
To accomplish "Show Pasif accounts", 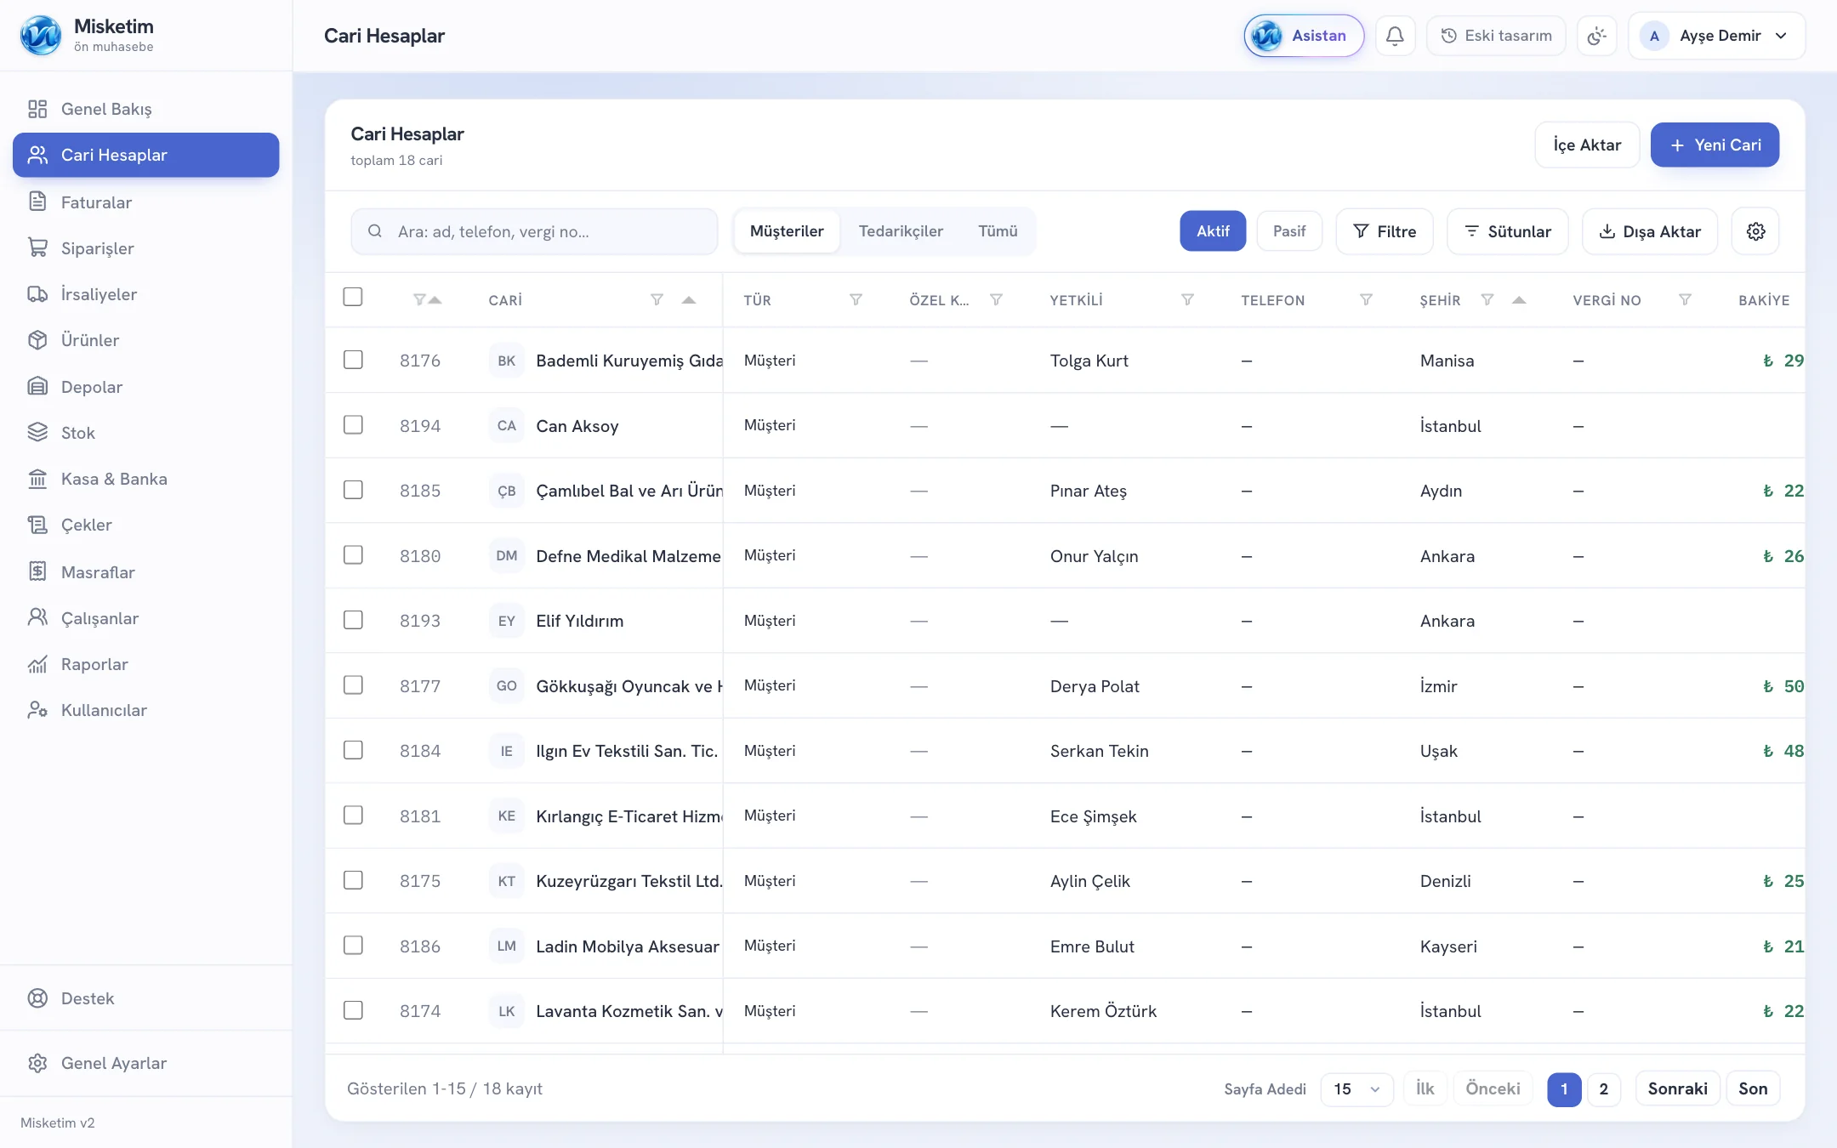I will coord(1289,231).
